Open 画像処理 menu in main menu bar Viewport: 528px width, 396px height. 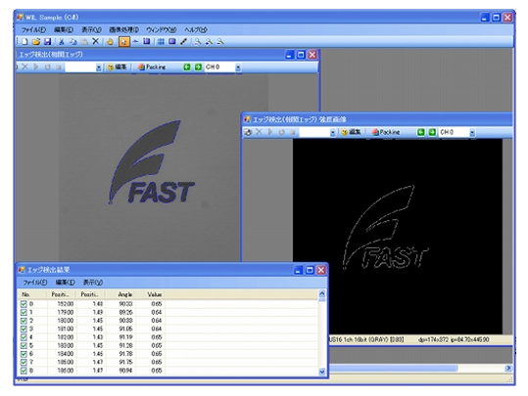[x=123, y=30]
